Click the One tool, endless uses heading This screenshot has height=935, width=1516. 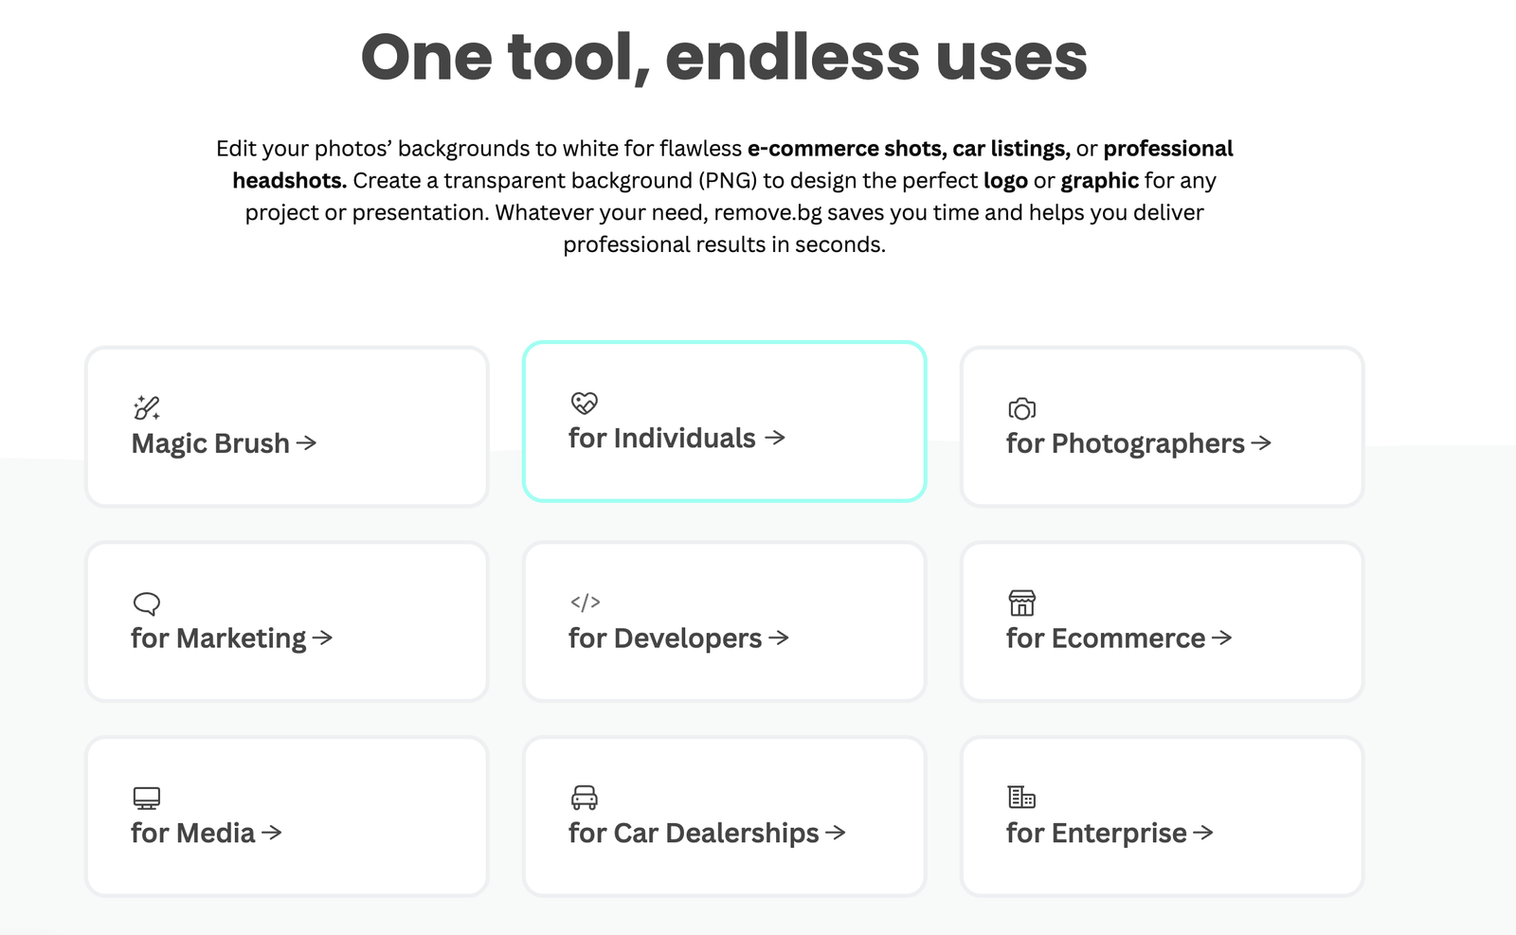[x=724, y=57]
